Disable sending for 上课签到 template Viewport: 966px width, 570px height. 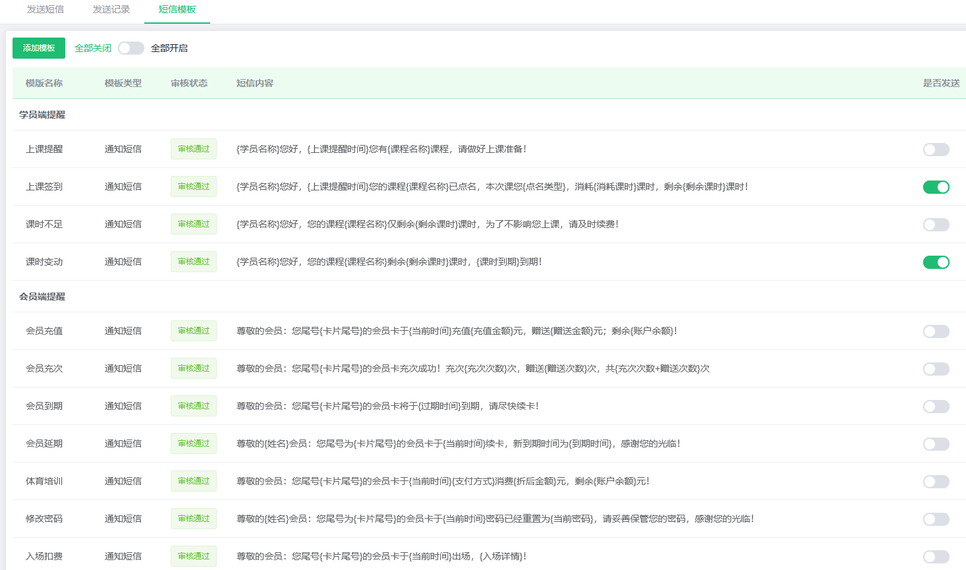(x=936, y=187)
